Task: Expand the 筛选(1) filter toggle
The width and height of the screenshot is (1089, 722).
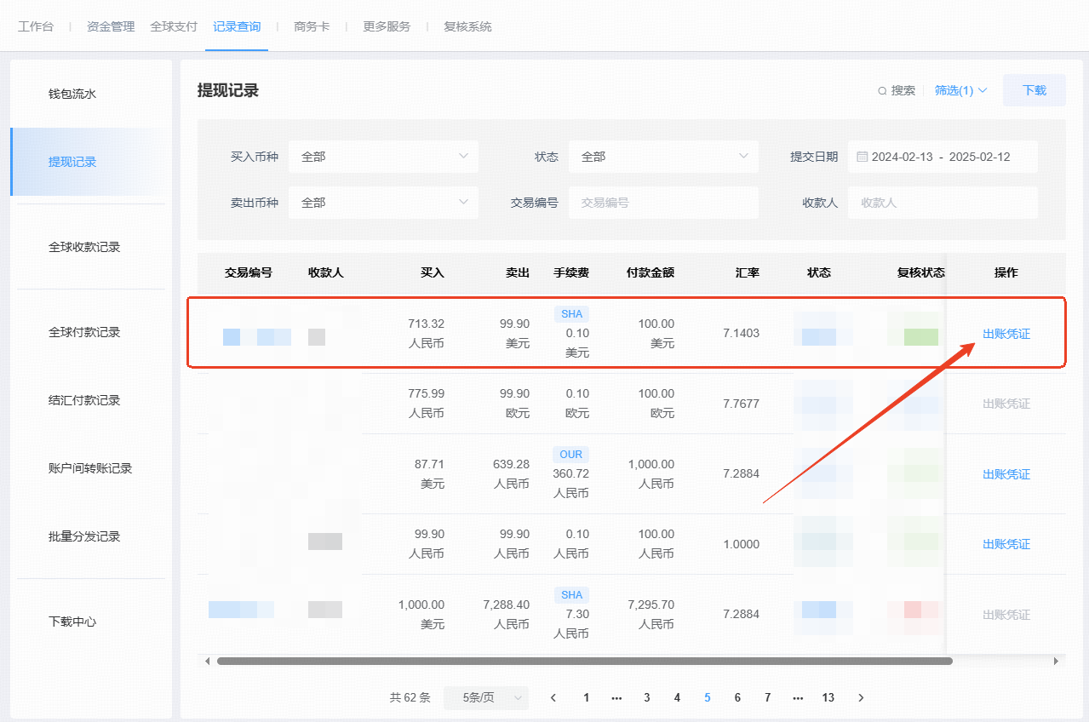Action: (960, 90)
